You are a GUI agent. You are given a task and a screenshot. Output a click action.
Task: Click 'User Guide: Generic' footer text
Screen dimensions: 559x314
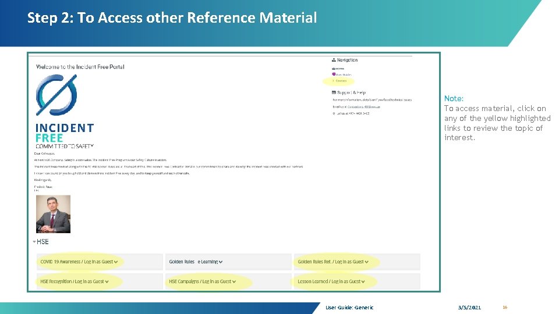tap(349, 308)
